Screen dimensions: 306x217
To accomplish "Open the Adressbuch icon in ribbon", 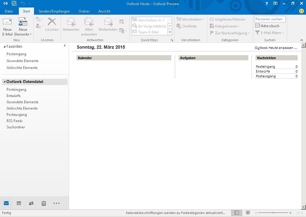I will [x=258, y=26].
